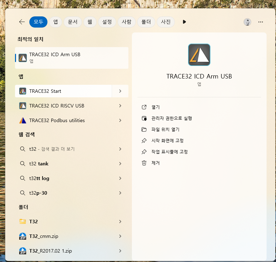Viewport: 276px width, 262px height.
Task: Open the T32_cmm.zip file
Action: click(x=44, y=236)
